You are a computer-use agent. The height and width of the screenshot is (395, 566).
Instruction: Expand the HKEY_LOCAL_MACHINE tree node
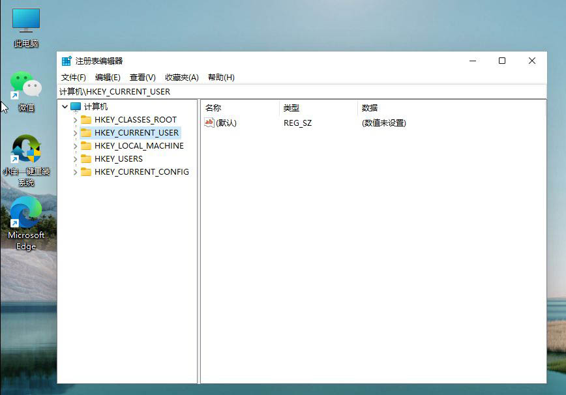[x=76, y=145]
